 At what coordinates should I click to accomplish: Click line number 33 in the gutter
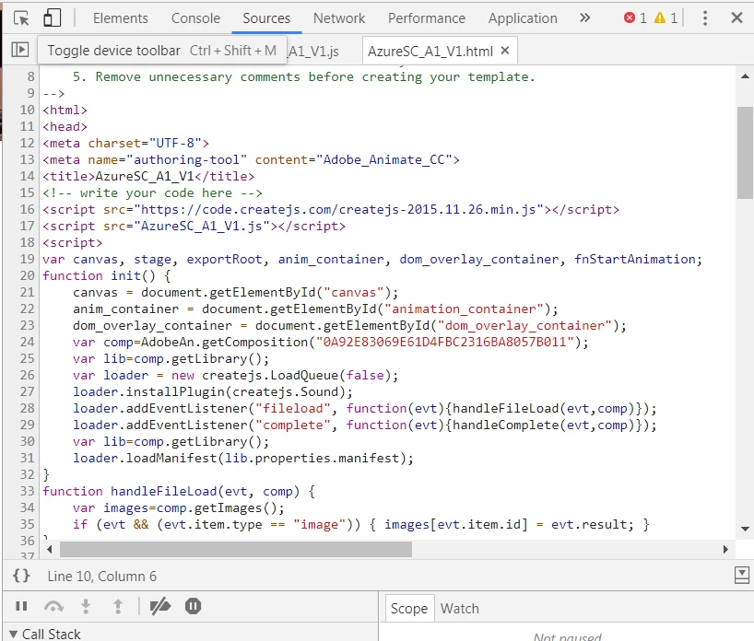coord(27,491)
